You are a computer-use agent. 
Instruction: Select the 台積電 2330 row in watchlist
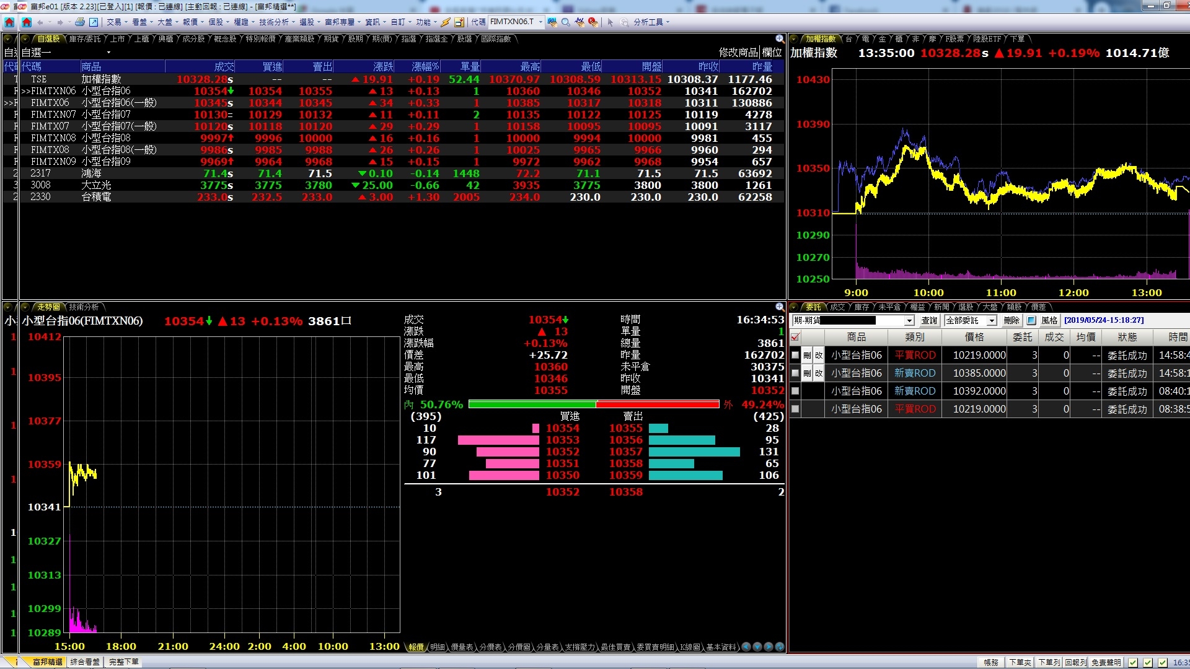coord(96,197)
